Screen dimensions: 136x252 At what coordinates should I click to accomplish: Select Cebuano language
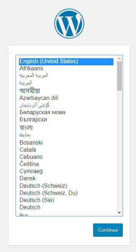pos(66,157)
